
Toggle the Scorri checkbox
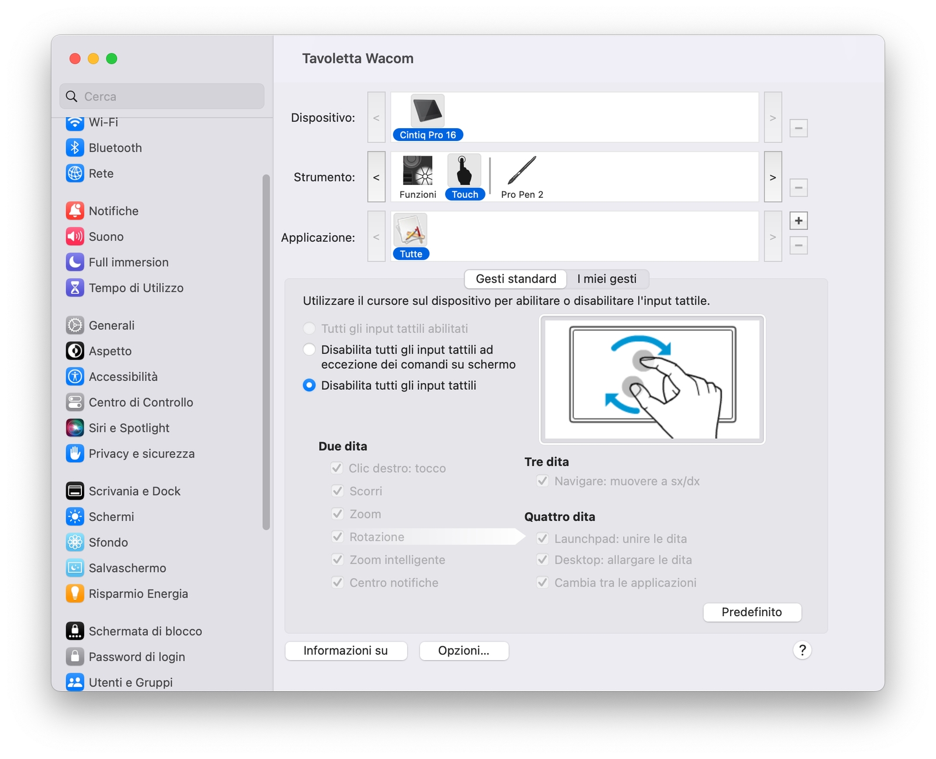coord(337,491)
